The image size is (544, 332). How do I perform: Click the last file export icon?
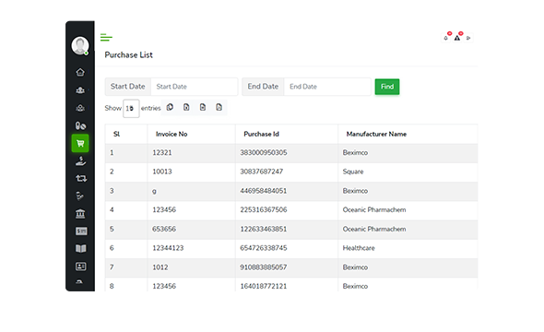point(219,107)
